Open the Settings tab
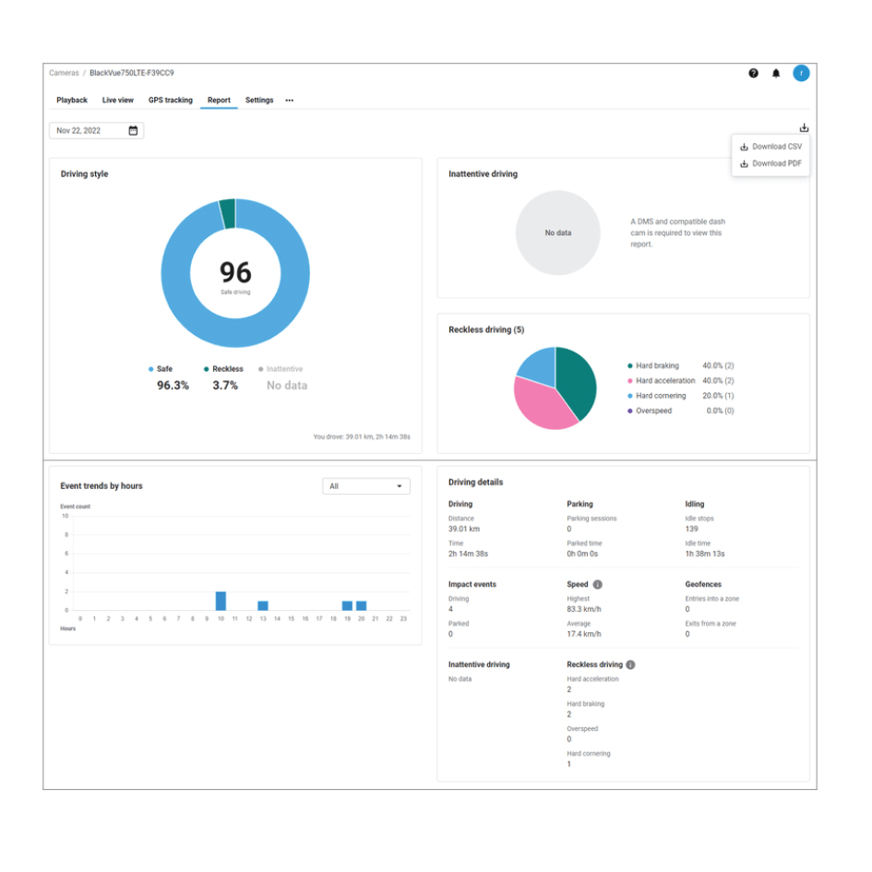872x872 pixels. point(259,101)
